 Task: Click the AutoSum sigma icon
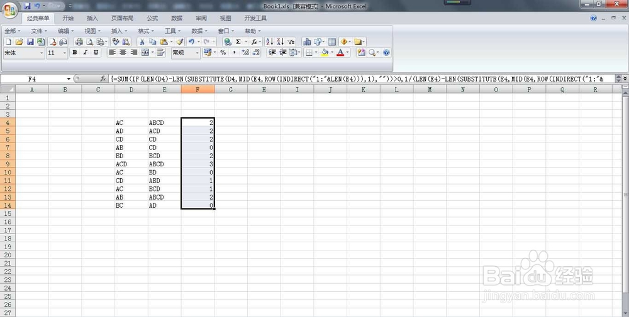click(238, 41)
